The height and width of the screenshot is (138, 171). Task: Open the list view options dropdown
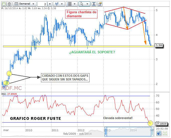pyautogui.click(x=72, y=4)
